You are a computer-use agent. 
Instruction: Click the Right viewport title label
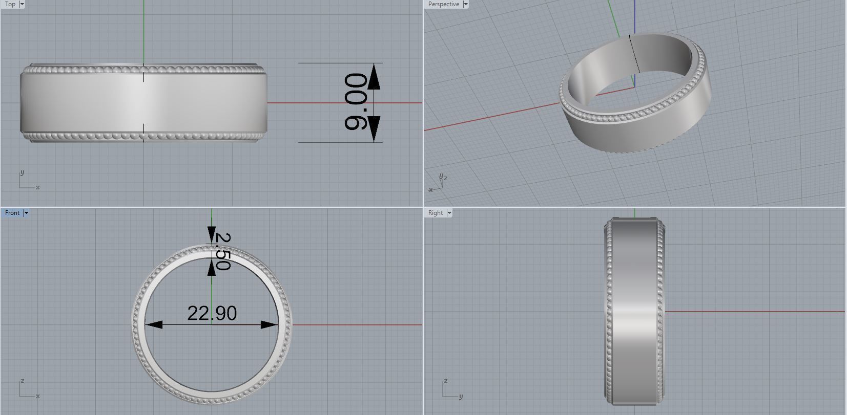point(436,213)
